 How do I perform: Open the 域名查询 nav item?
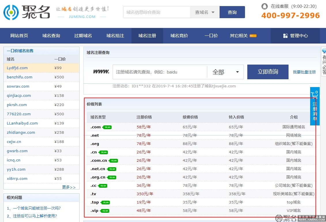51,36
